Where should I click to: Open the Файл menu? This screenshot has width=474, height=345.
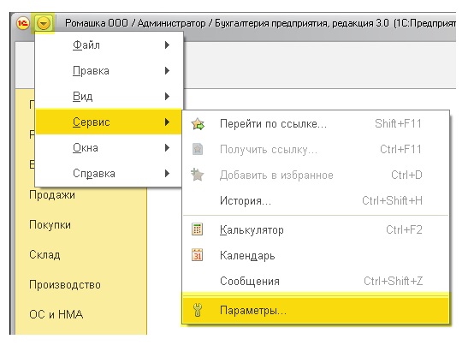tap(108, 45)
